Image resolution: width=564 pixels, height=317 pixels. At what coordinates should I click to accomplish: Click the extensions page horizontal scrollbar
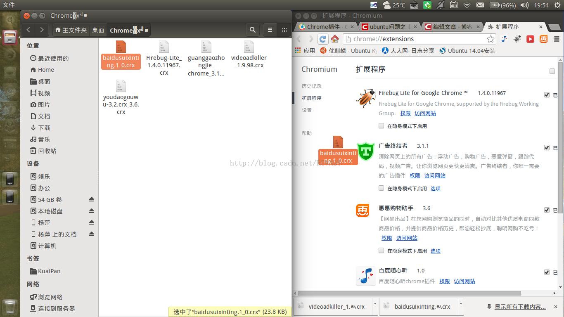409,293
